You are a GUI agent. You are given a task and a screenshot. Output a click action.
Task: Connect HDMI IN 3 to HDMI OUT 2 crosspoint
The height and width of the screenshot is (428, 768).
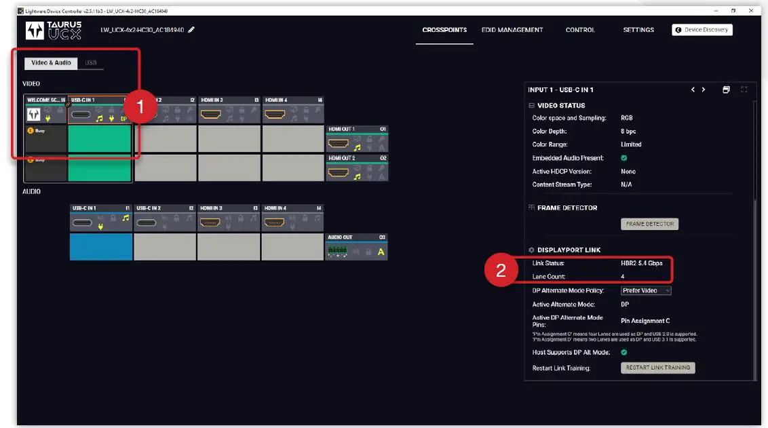(229, 168)
